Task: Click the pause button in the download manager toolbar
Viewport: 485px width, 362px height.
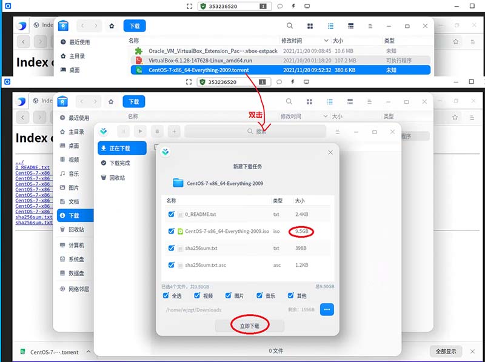Action: (x=124, y=132)
